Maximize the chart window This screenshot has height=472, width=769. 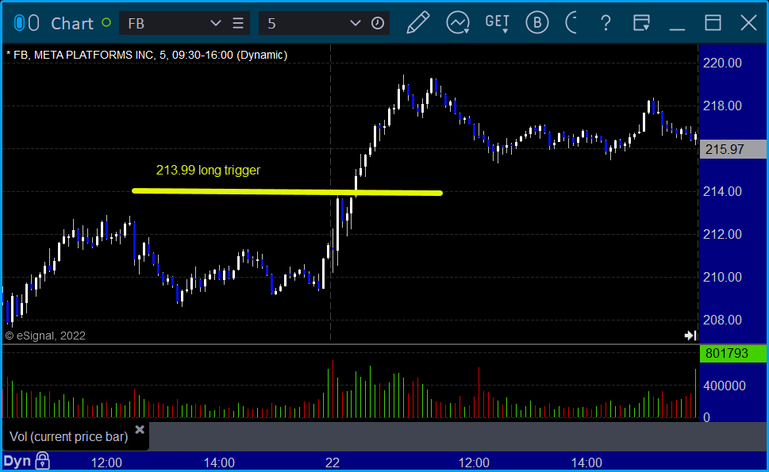click(713, 23)
